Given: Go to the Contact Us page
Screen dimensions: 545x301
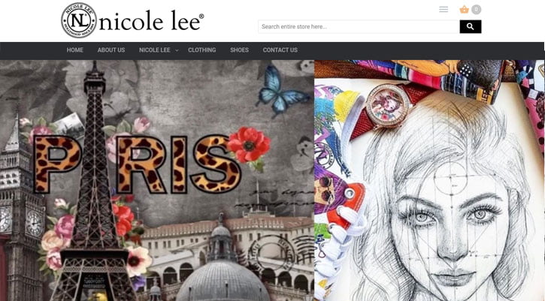Looking at the screenshot, I should 280,50.
